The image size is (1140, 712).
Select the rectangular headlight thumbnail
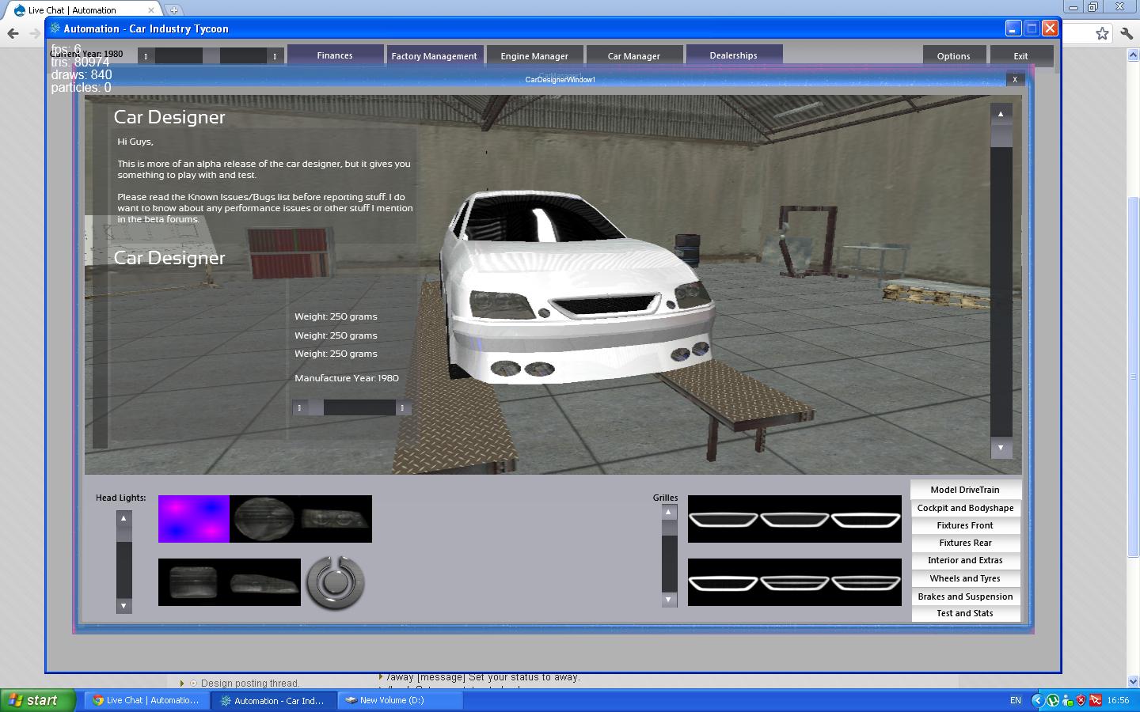pyautogui.click(x=194, y=582)
